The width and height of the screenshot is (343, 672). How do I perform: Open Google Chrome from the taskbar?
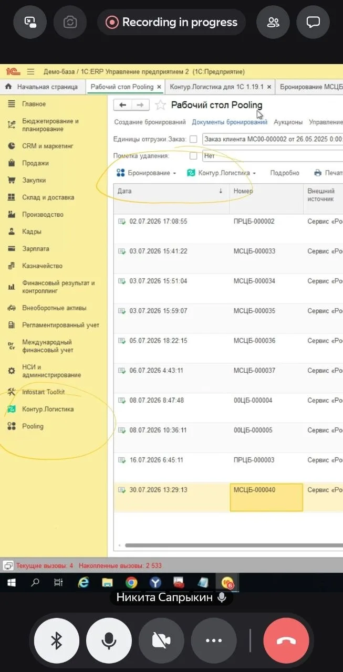click(x=131, y=582)
